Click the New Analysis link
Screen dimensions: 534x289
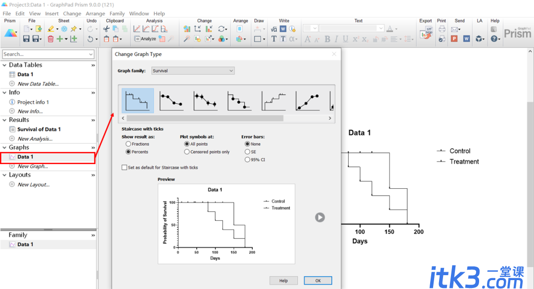(35, 139)
